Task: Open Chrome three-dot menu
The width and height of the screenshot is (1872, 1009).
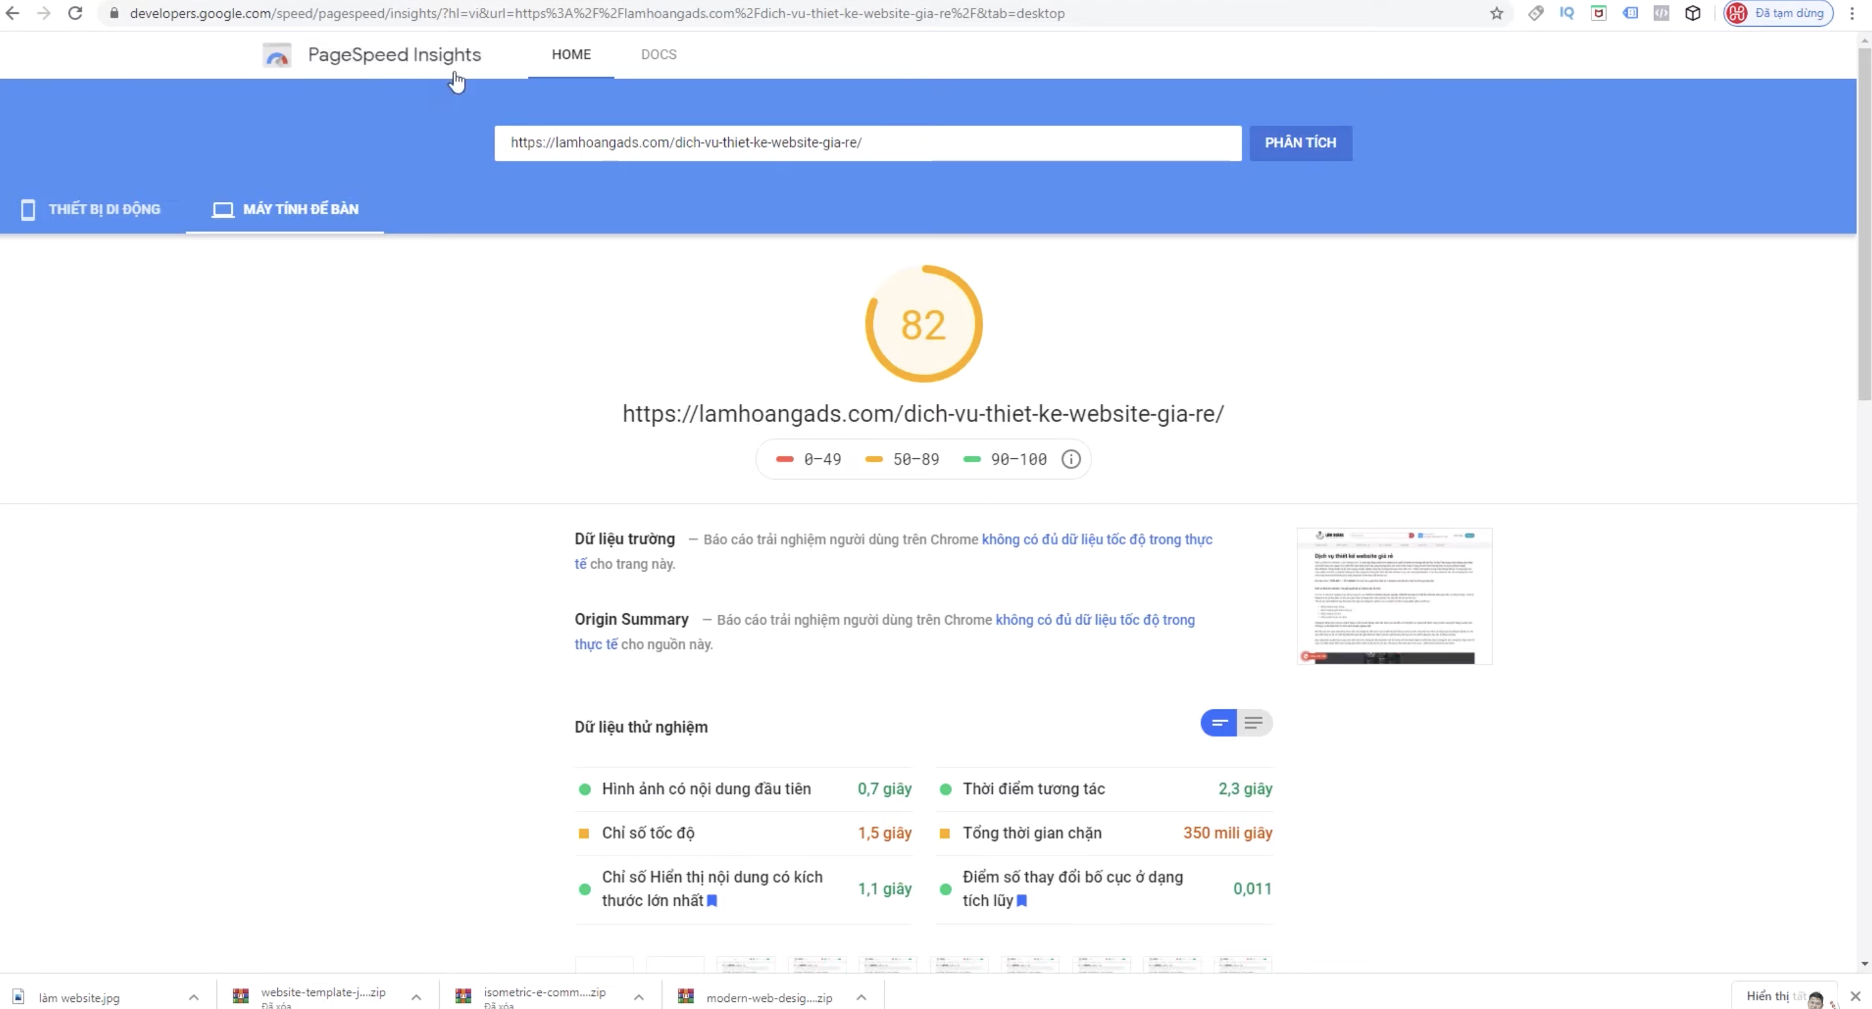Action: pyautogui.click(x=1852, y=13)
